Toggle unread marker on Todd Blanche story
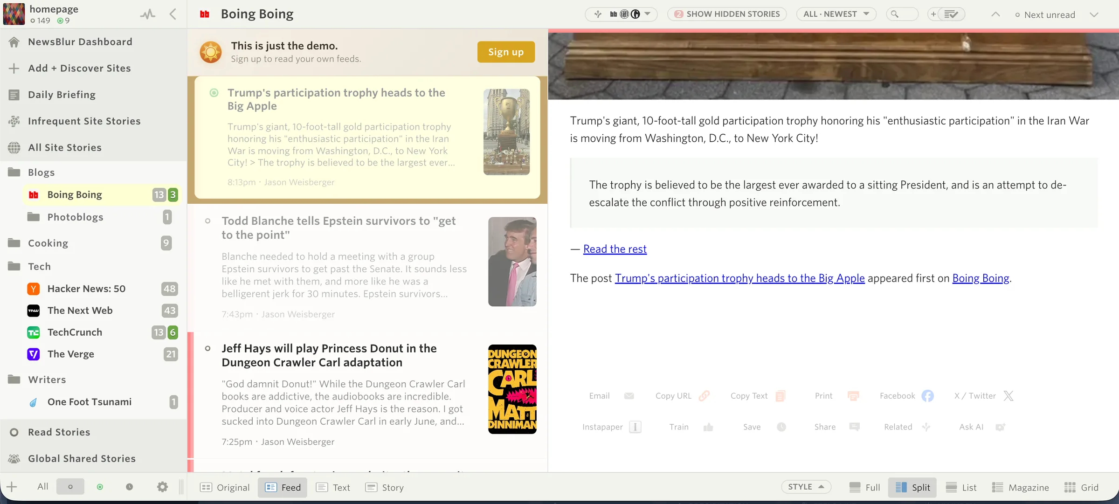 208,221
